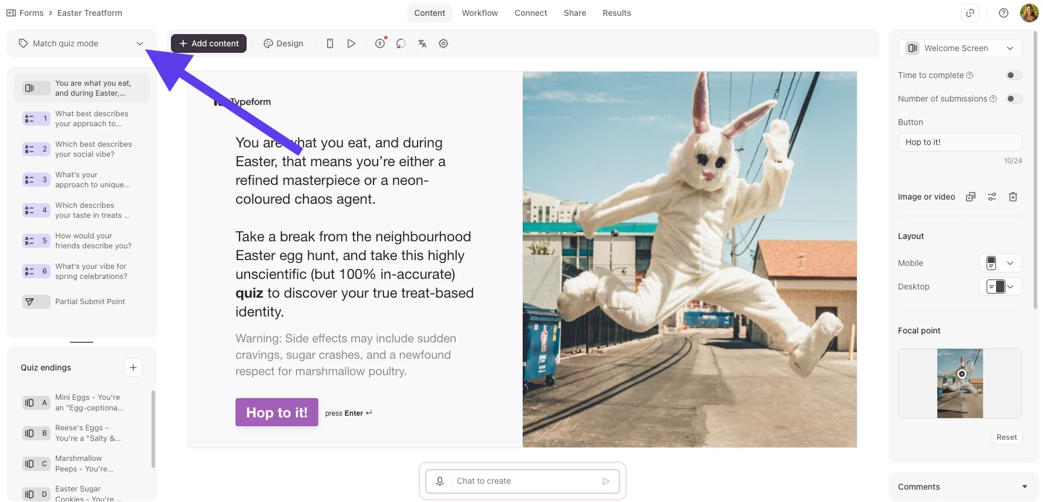1043x502 pixels.
Task: Click the Easter Treatform title
Action: (90, 13)
